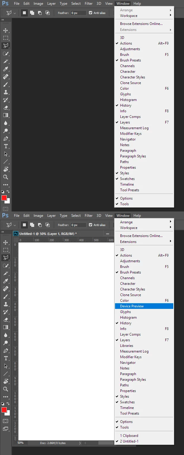Image resolution: width=184 pixels, height=455 pixels.
Task: Open Navigator panel from Untitled-1 window menu
Action: point(144,363)
